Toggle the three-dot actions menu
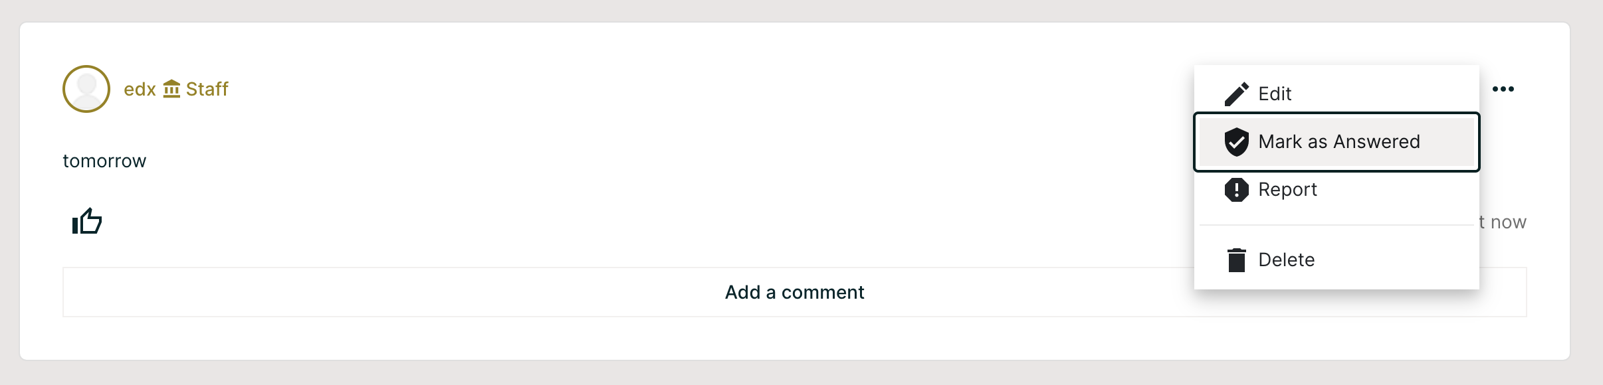Image resolution: width=1603 pixels, height=385 pixels. tap(1503, 89)
